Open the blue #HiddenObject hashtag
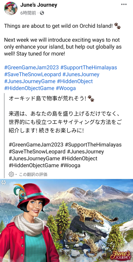 (x=75, y=81)
